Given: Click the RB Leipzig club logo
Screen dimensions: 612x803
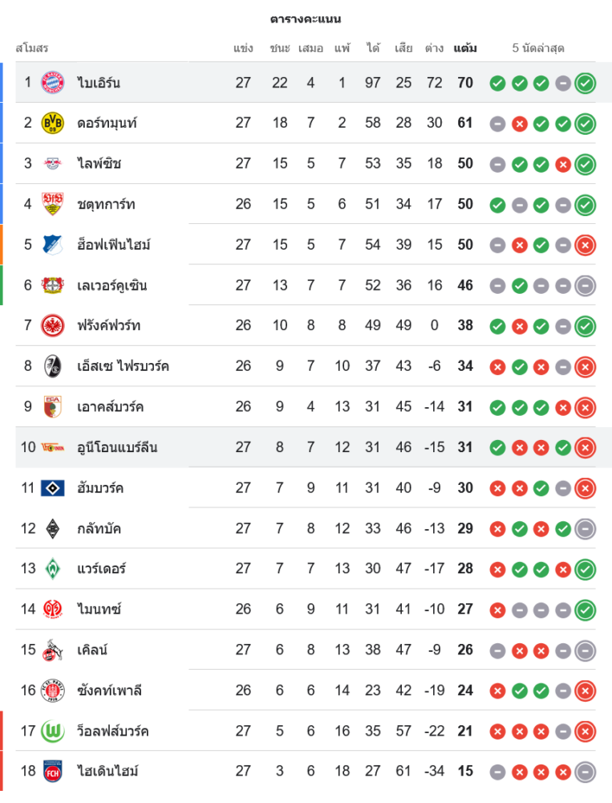Looking at the screenshot, I should coord(53,164).
